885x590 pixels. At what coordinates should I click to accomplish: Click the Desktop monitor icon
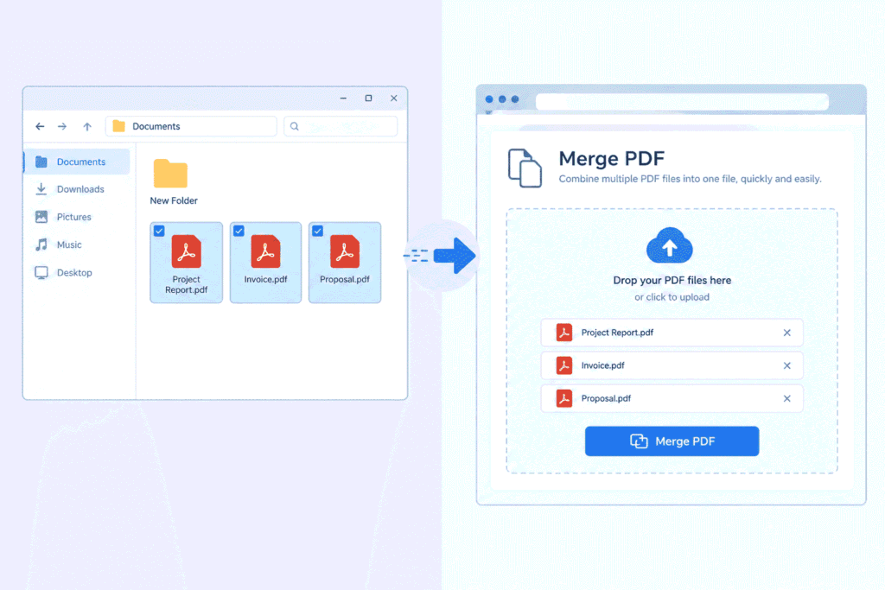click(41, 272)
